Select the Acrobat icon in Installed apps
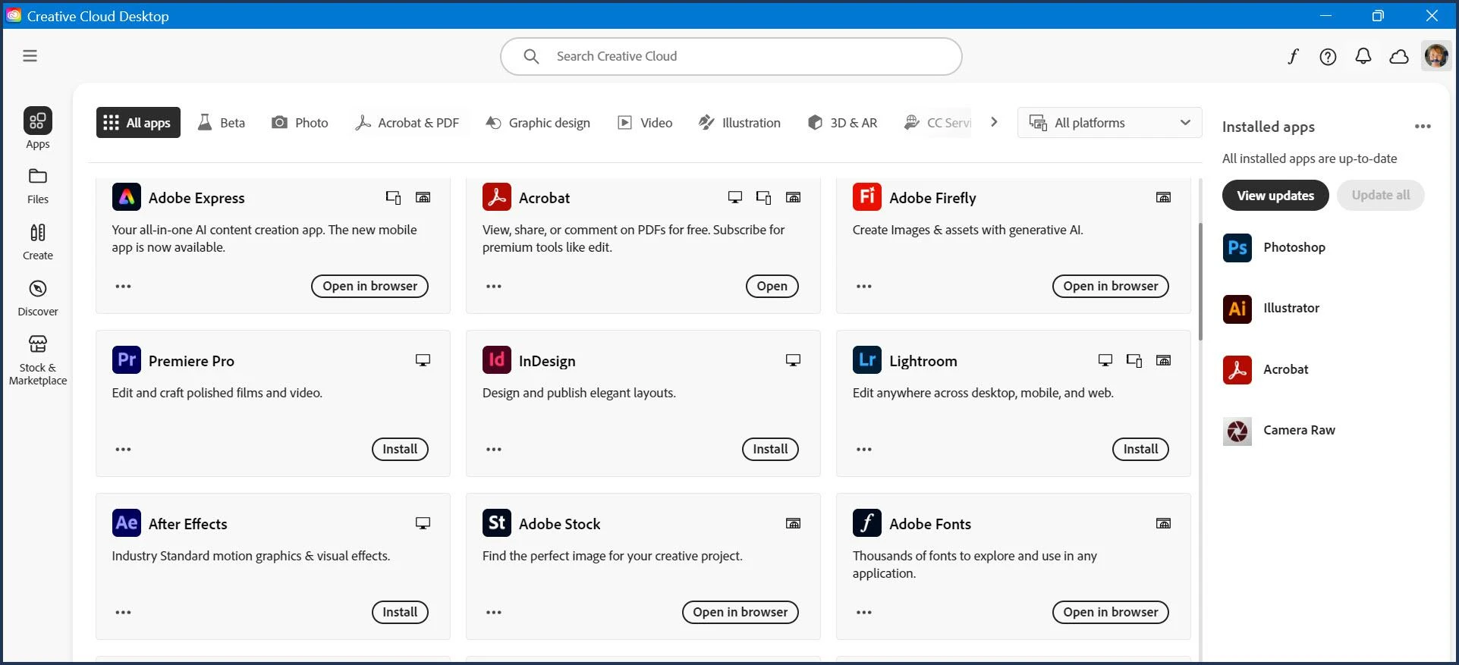 click(1237, 370)
